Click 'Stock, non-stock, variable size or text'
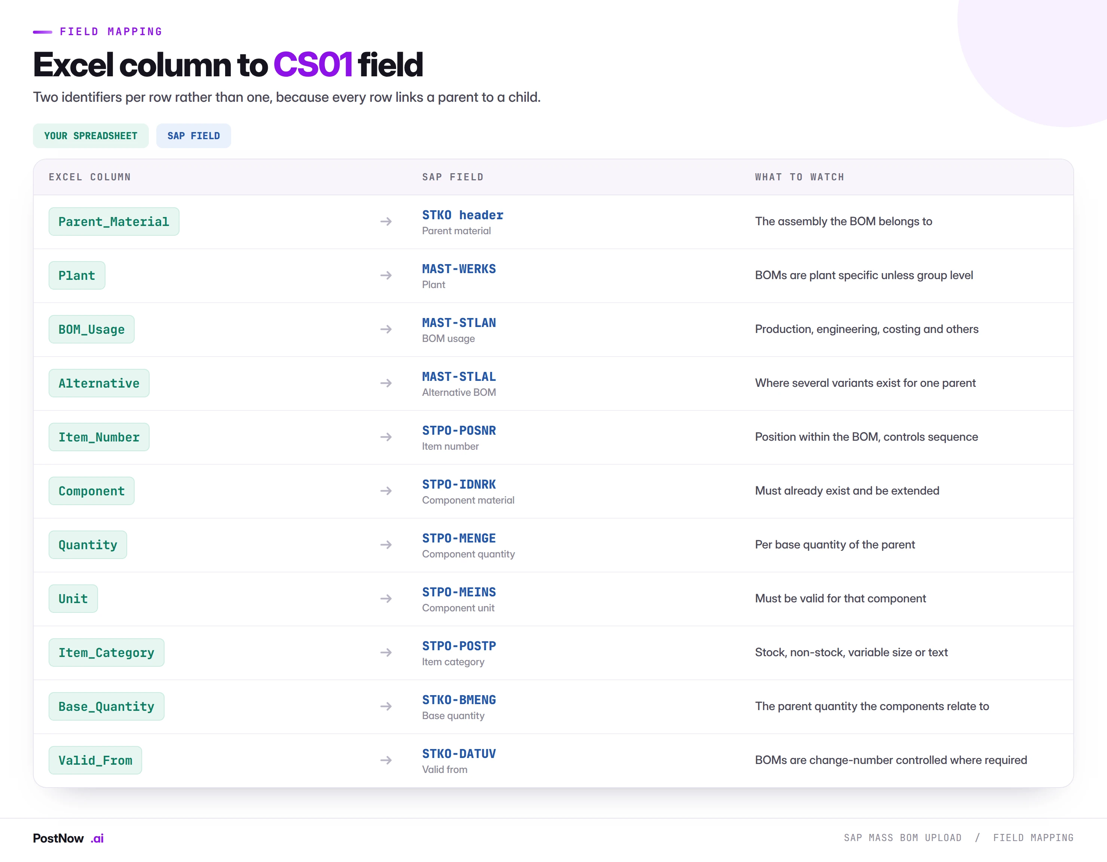 tap(851, 652)
